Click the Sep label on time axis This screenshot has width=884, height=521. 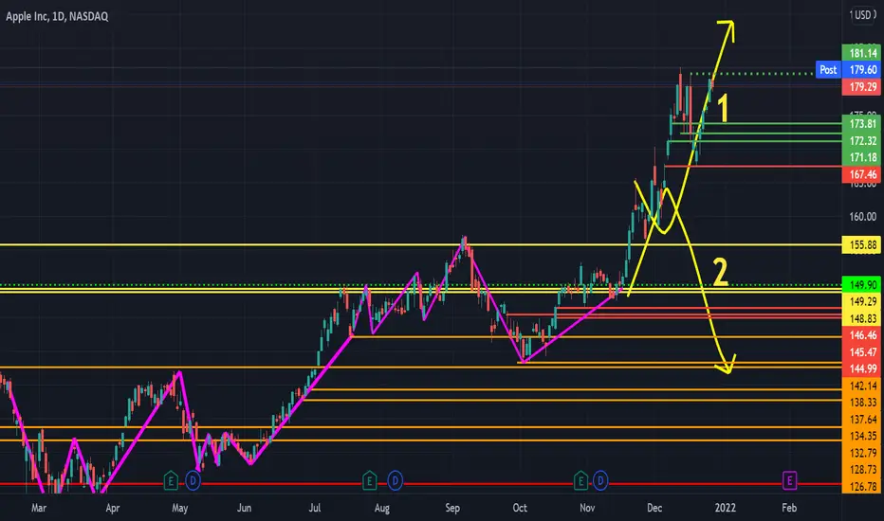coord(452,508)
